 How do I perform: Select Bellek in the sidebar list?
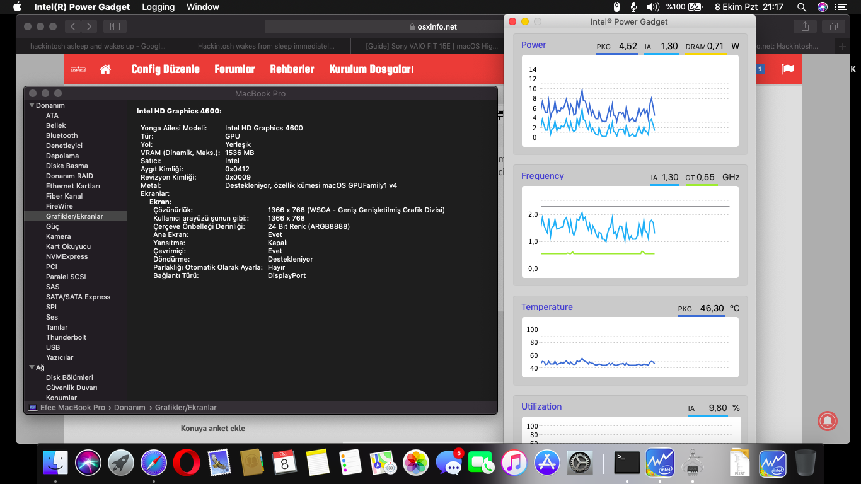click(x=56, y=125)
